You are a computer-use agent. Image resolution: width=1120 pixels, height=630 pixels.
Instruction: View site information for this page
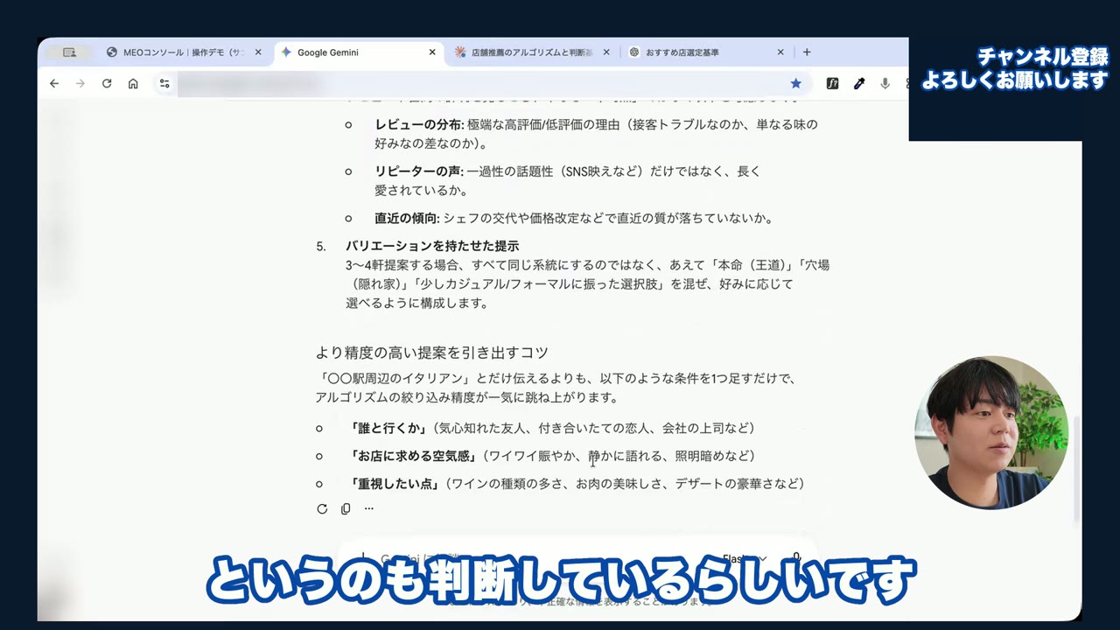164,83
